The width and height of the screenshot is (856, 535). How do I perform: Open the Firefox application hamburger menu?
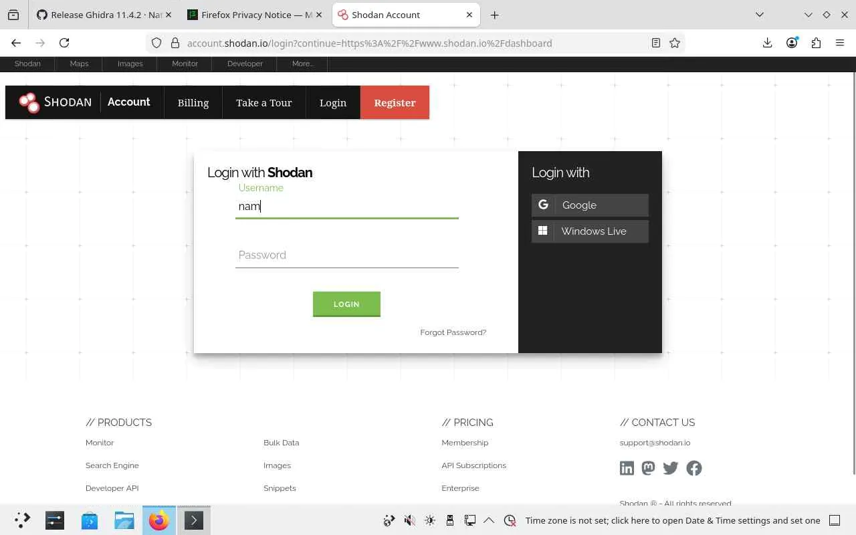pyautogui.click(x=840, y=43)
